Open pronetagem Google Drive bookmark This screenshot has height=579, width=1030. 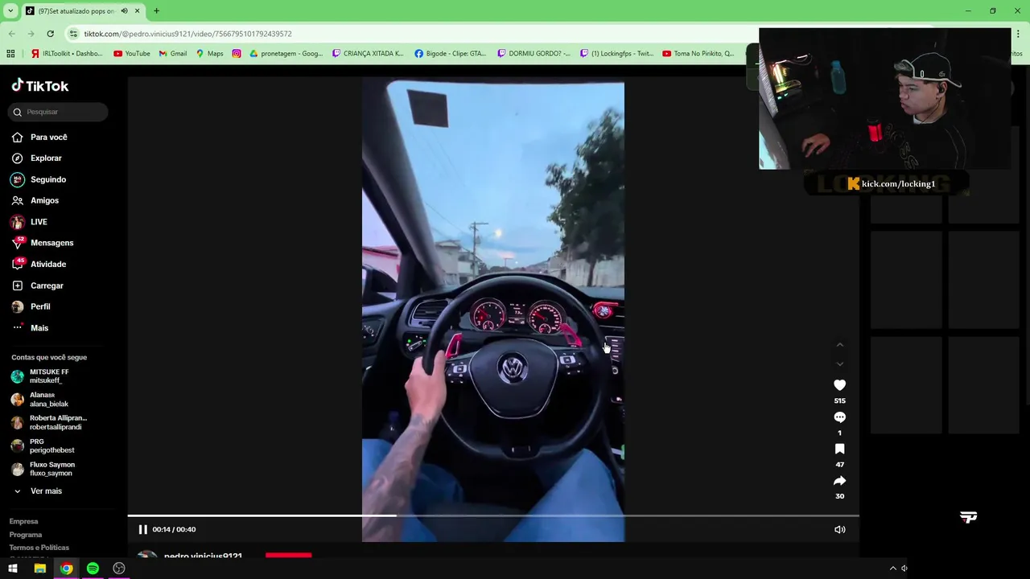click(286, 54)
